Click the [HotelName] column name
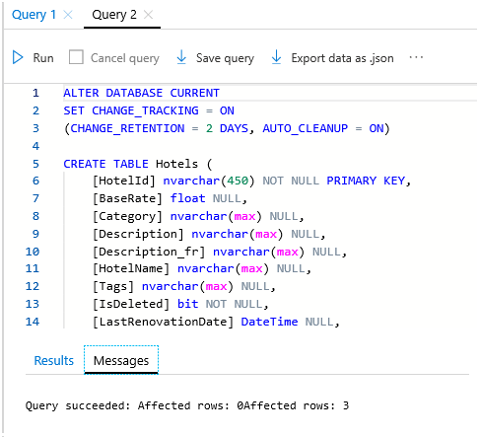This screenshot has height=437, width=480. [131, 268]
